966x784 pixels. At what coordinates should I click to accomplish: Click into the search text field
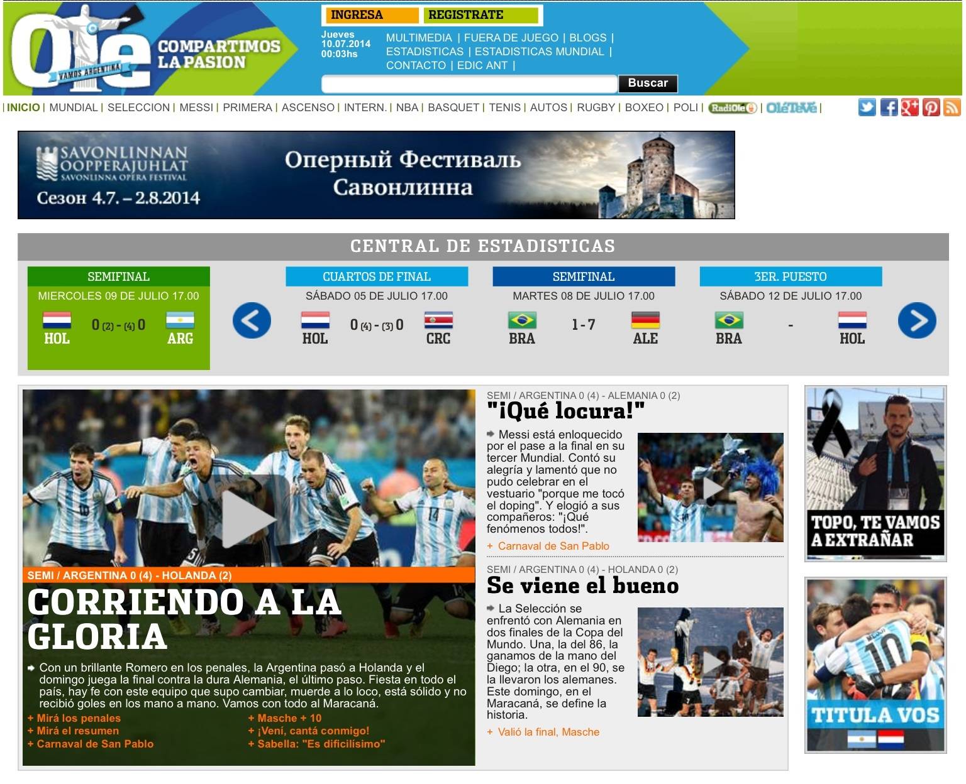click(469, 84)
